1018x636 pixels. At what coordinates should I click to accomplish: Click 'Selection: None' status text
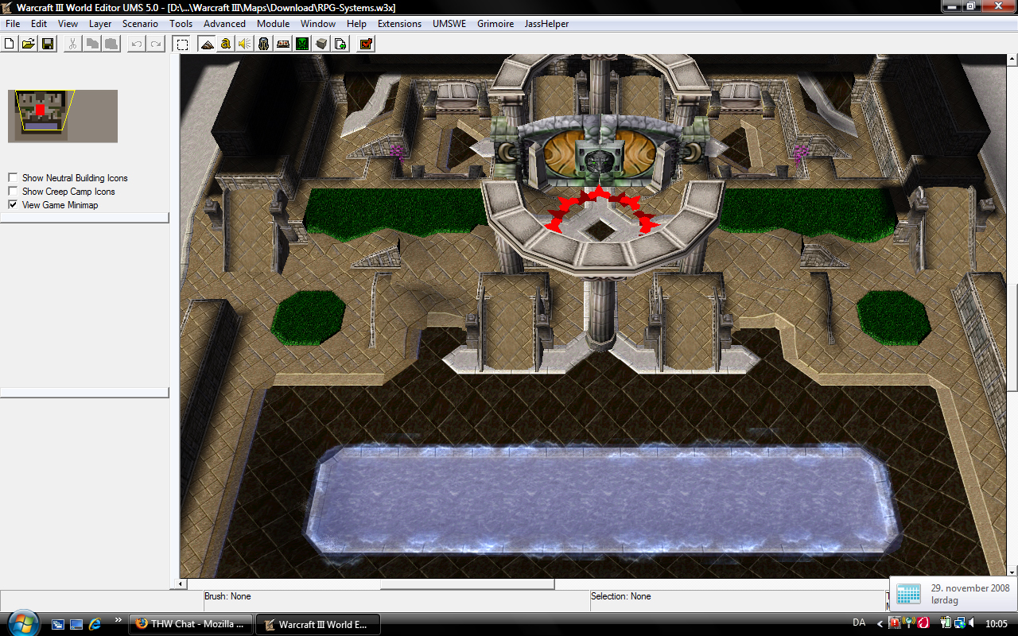[621, 596]
